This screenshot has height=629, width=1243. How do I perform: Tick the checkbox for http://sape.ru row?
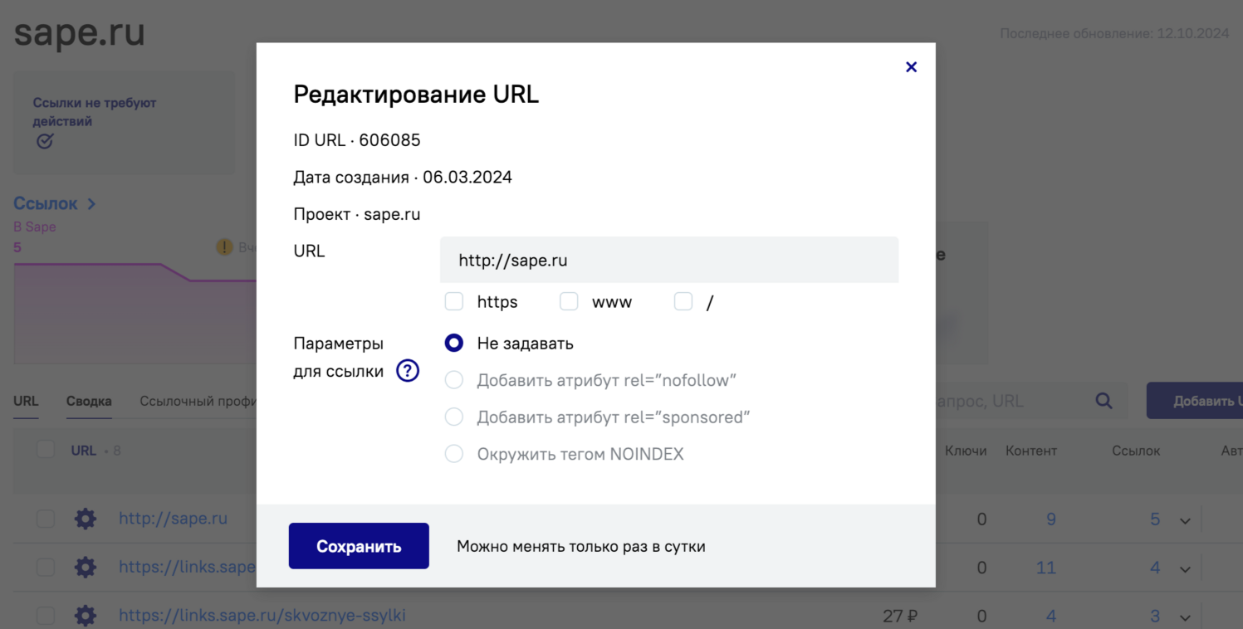(46, 519)
